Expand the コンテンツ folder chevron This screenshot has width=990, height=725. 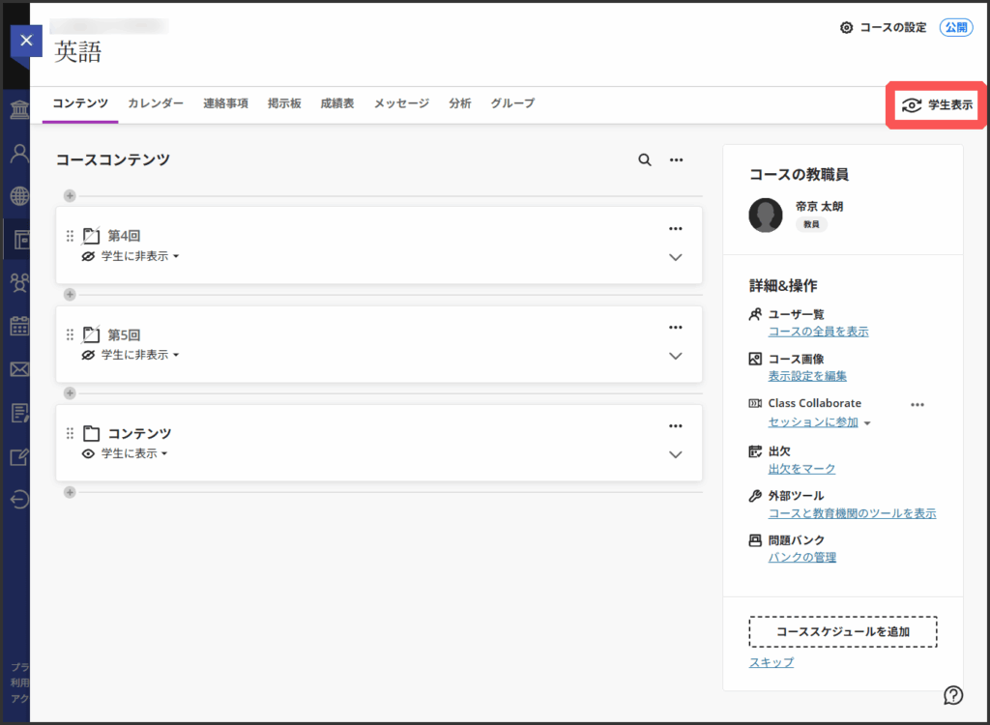point(676,454)
